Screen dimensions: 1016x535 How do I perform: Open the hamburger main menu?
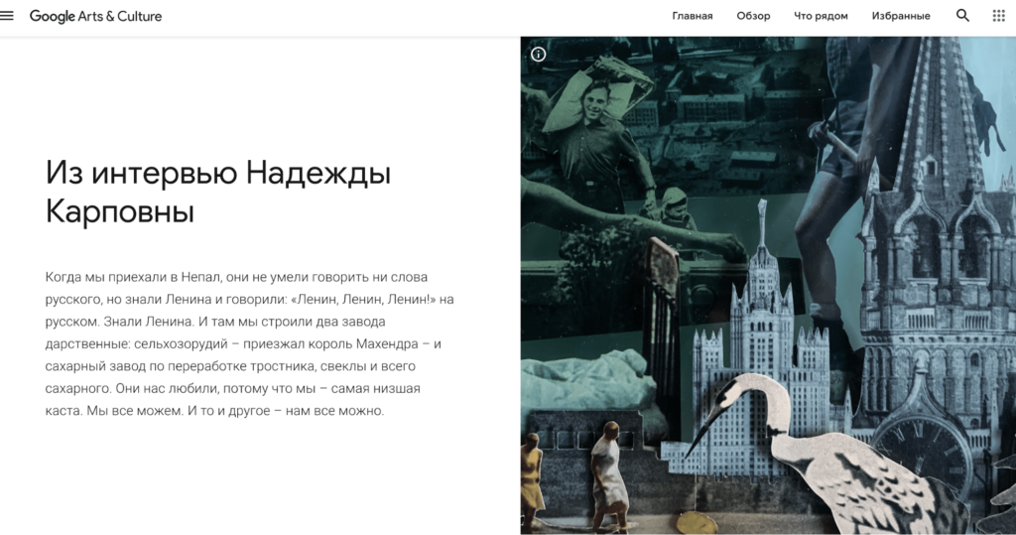pyautogui.click(x=10, y=16)
